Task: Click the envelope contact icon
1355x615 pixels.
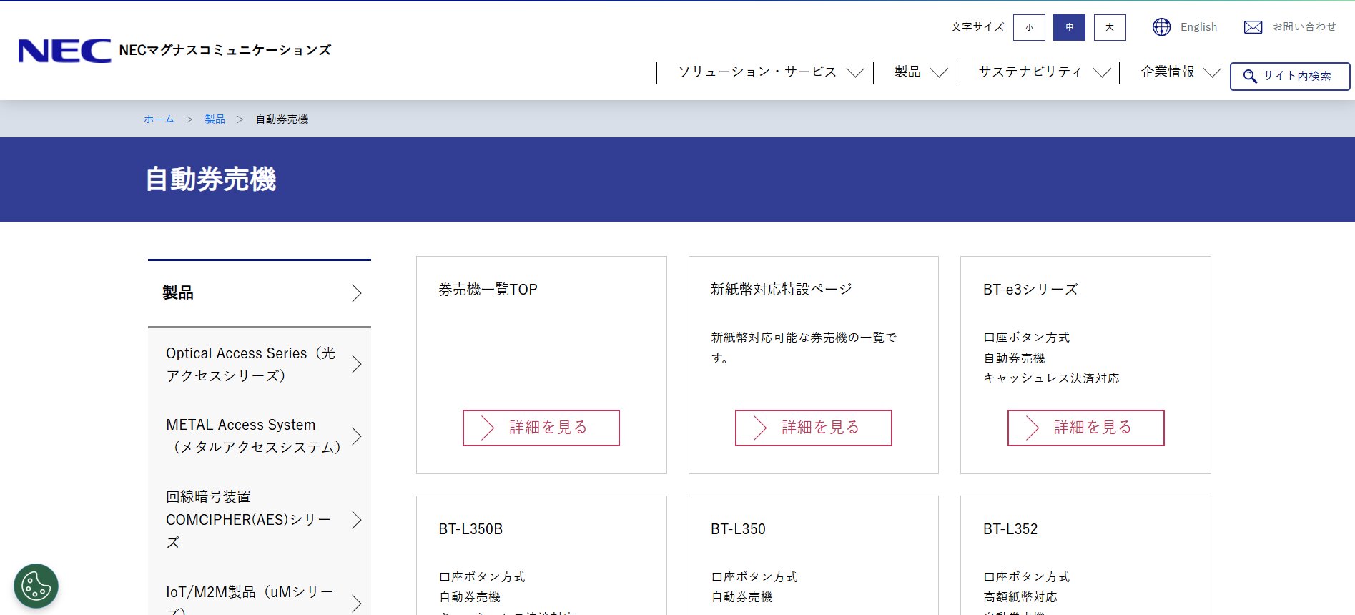Action: click(1253, 27)
